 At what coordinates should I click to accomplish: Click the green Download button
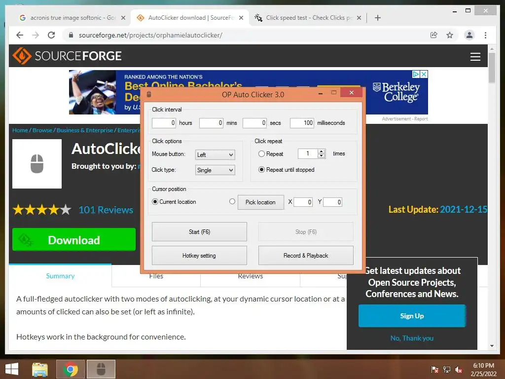pos(74,239)
